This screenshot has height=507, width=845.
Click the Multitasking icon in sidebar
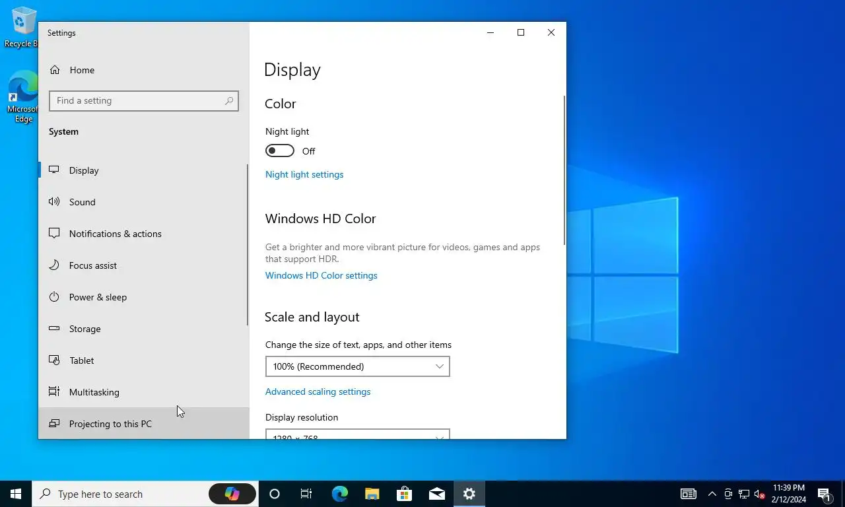[x=54, y=392]
